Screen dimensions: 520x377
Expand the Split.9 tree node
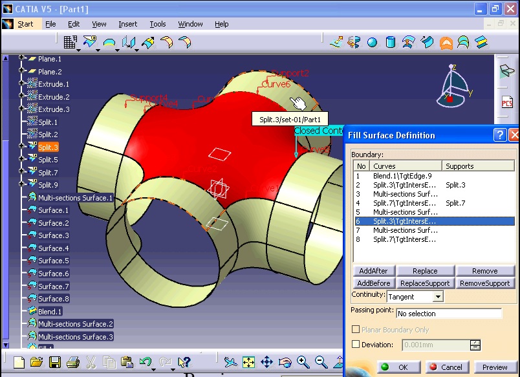click(x=21, y=184)
